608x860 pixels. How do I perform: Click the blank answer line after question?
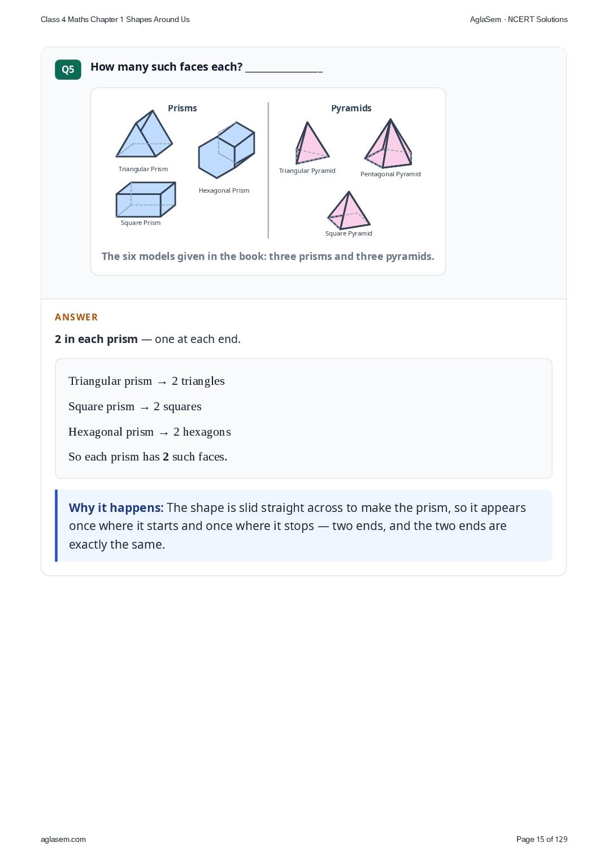pyautogui.click(x=284, y=68)
